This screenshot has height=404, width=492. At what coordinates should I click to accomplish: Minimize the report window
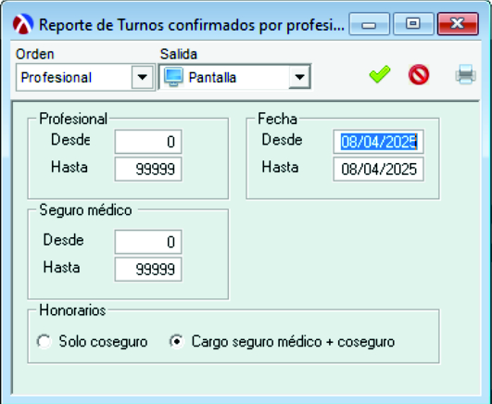[370, 24]
